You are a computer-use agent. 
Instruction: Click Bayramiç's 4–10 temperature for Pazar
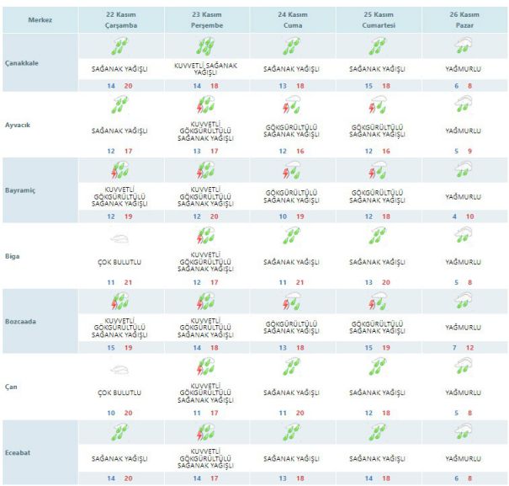coord(464,216)
